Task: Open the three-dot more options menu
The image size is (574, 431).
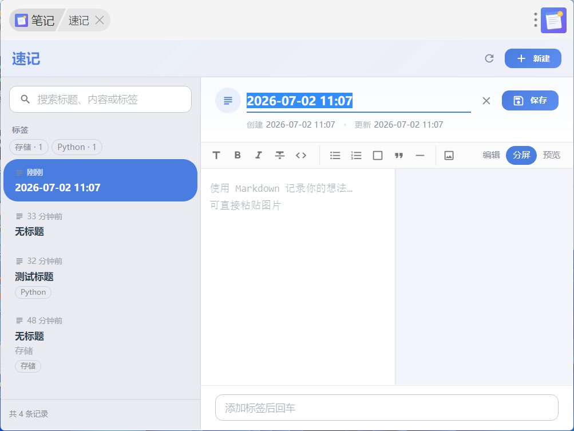Action: [535, 20]
